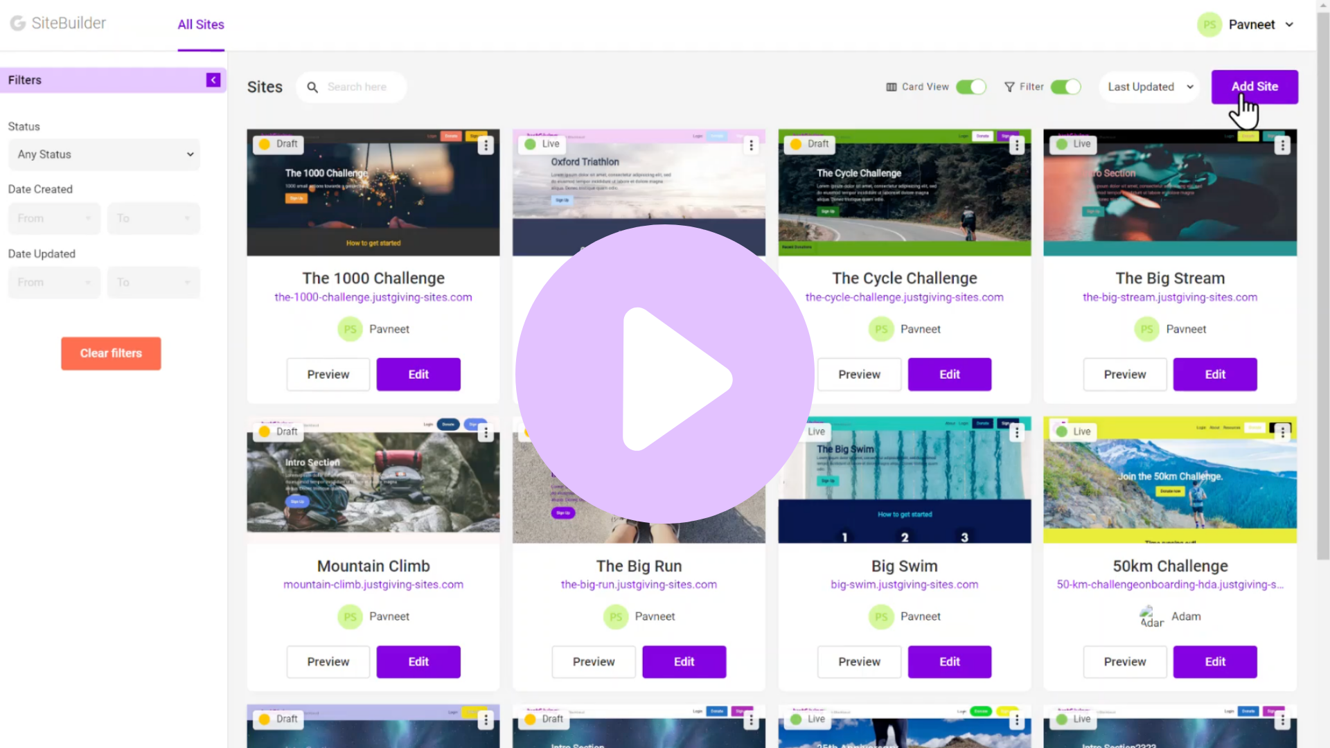
Task: Open The Big Stream card options menu
Action: pyautogui.click(x=1282, y=145)
